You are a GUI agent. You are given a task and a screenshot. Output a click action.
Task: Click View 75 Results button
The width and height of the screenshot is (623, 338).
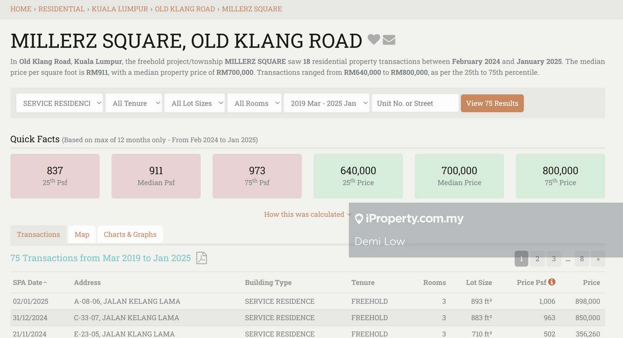(x=492, y=103)
